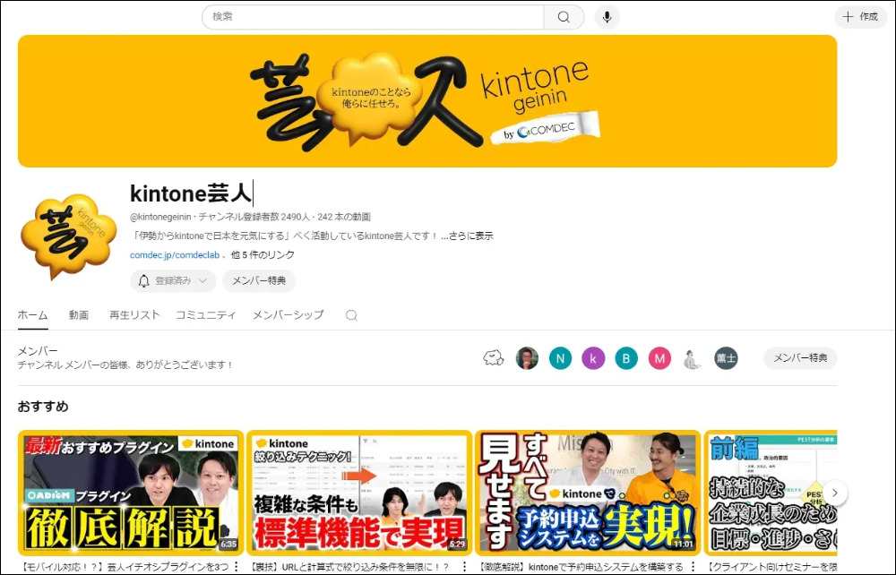Play the 標準機能で実現 video thumbnail

click(x=359, y=493)
